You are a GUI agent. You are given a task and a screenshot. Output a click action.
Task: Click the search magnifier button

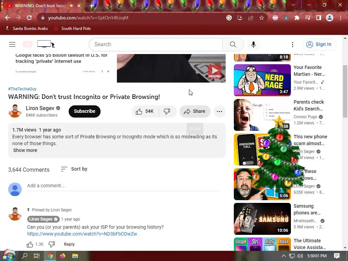233,45
